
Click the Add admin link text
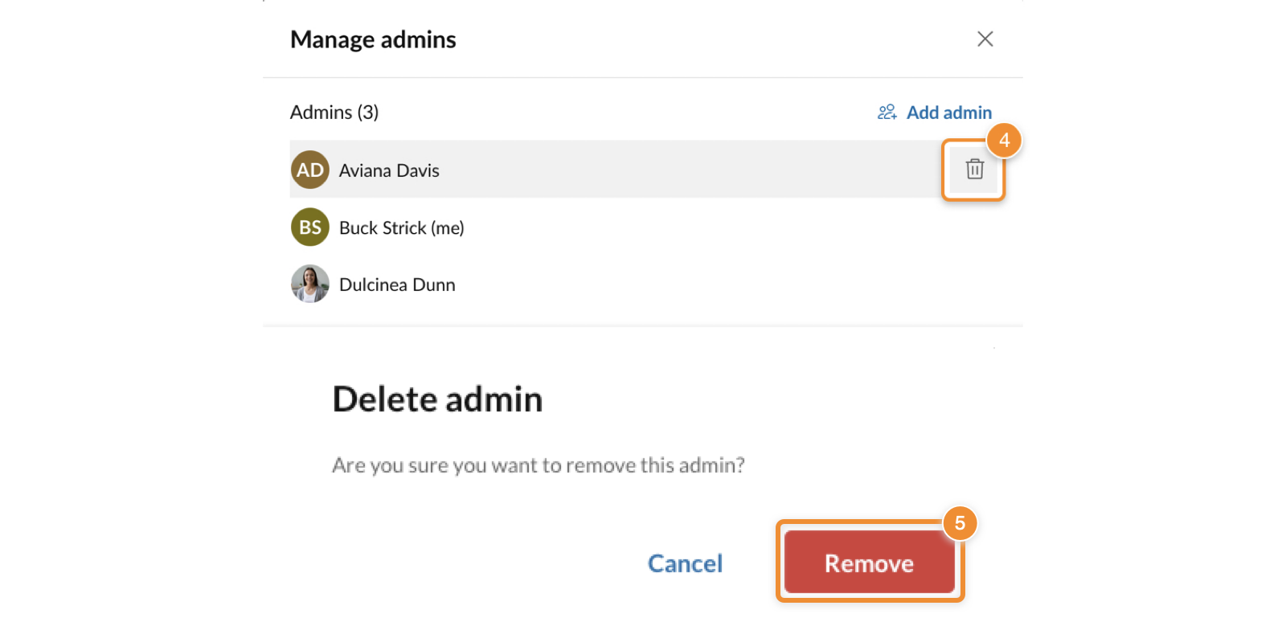coord(948,113)
